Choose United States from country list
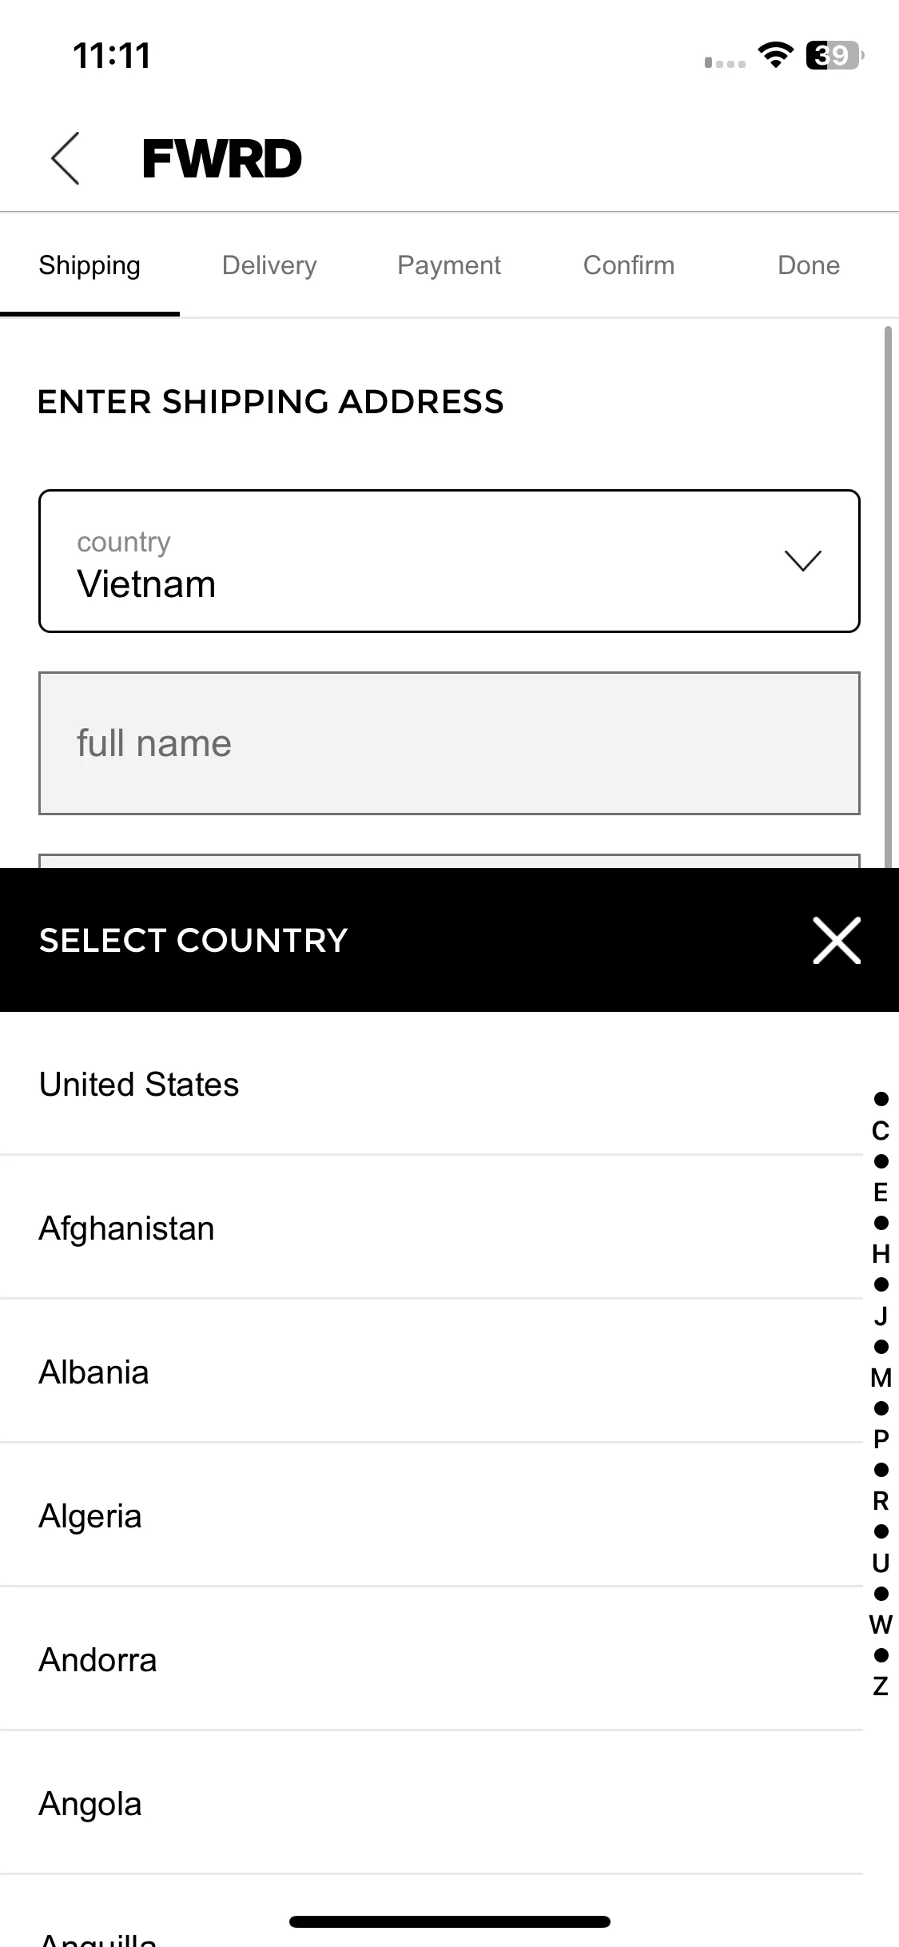The width and height of the screenshot is (899, 1947). [x=432, y=1084]
